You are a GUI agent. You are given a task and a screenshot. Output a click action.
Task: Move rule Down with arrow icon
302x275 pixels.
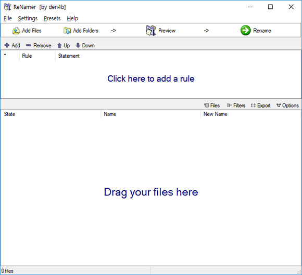point(78,45)
